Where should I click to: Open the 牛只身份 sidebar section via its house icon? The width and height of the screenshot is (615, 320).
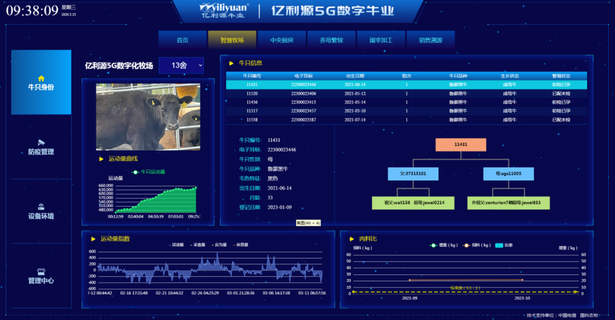coord(41,79)
